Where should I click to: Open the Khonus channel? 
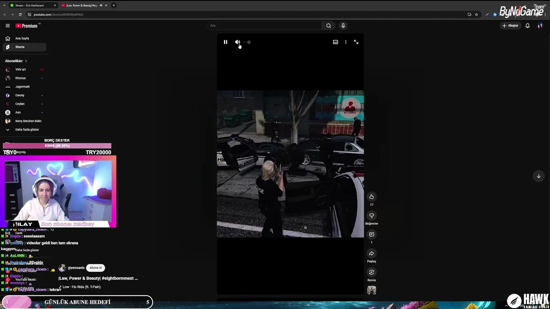click(25, 78)
